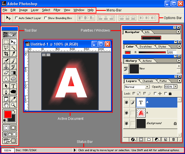This screenshot has height=154, width=185.
Task: Select the Slice tool
Action: 13,54
